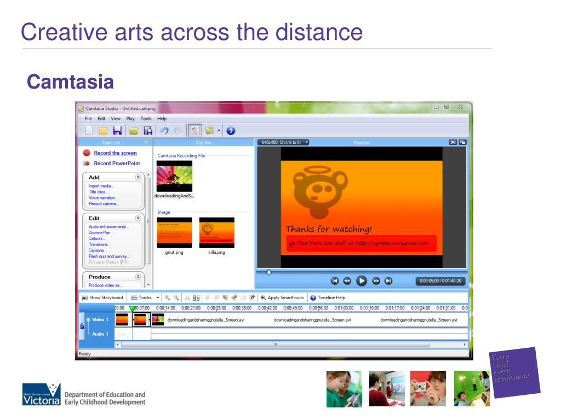Open the Play menu
Image resolution: width=561 pixels, height=420 pixels.
pos(130,119)
